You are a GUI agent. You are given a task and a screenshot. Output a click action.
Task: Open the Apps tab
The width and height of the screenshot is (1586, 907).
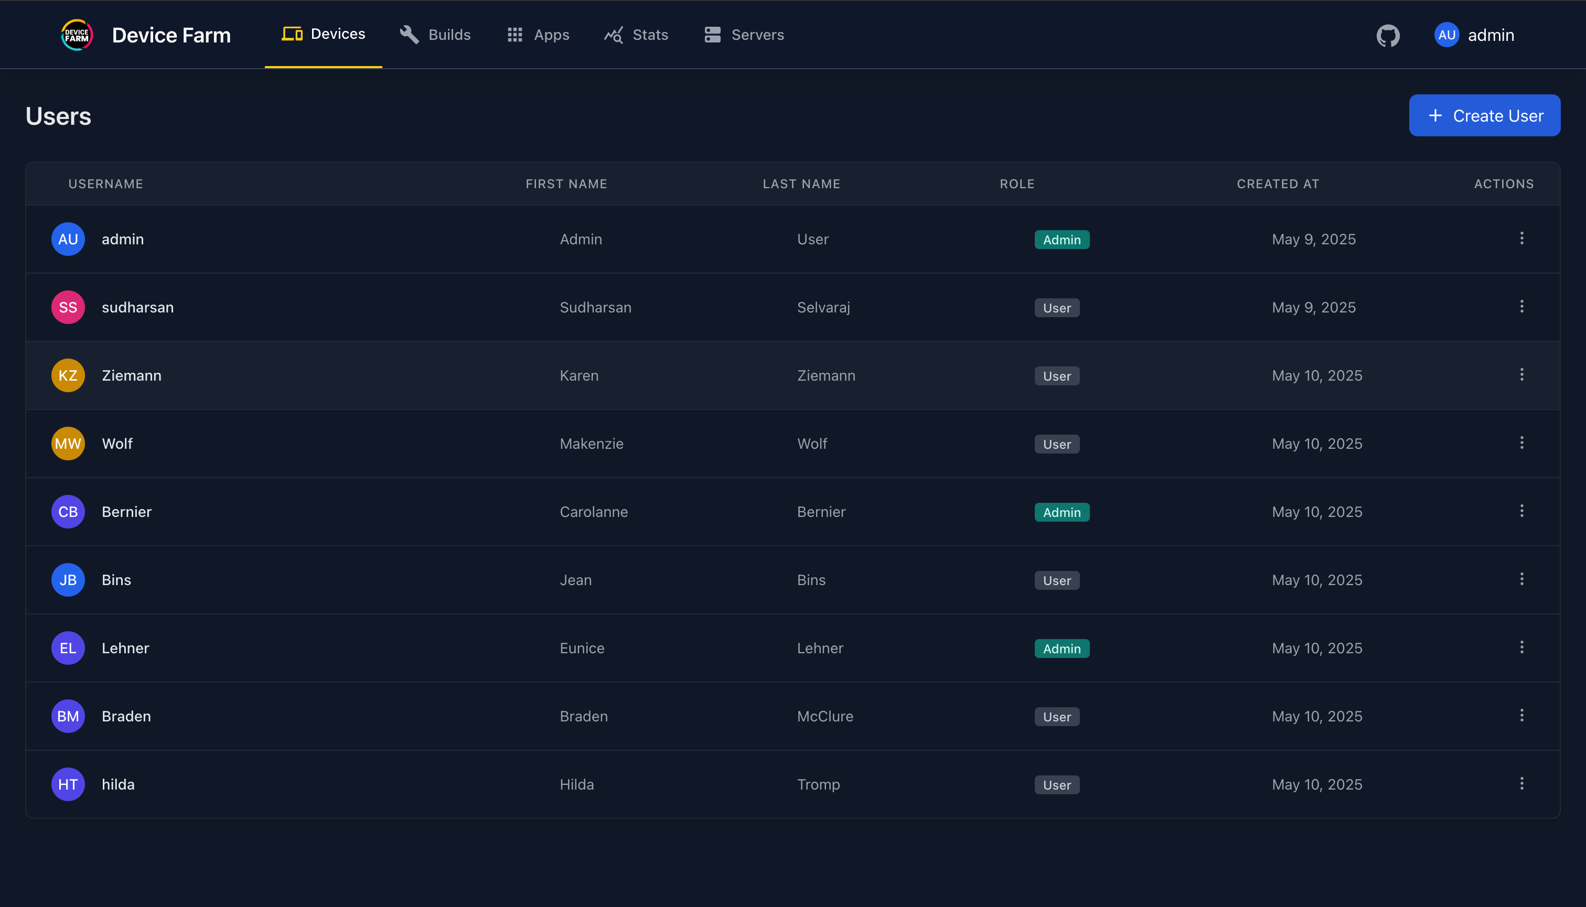click(x=538, y=35)
